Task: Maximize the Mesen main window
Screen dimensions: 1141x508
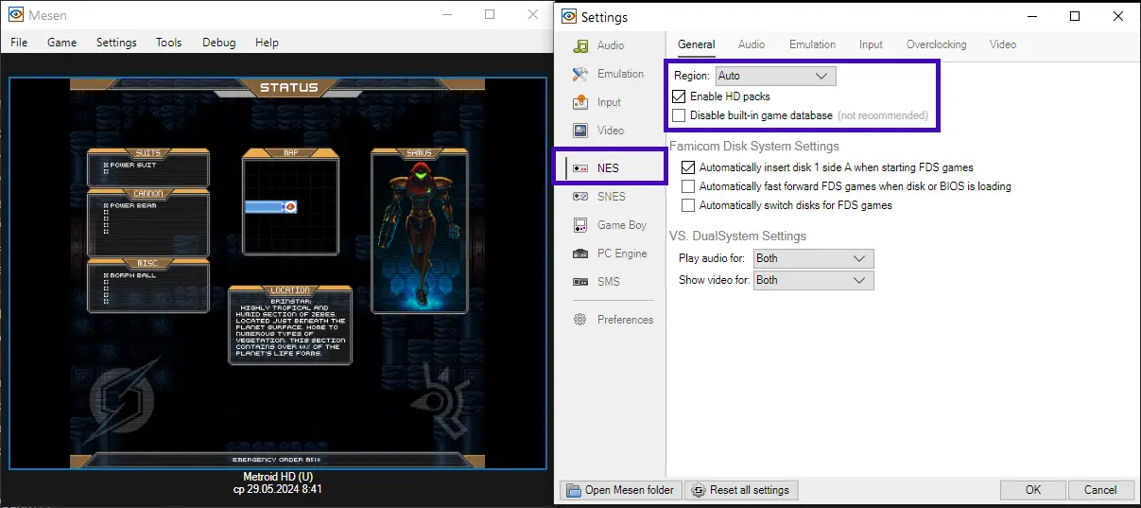Action: (x=490, y=14)
